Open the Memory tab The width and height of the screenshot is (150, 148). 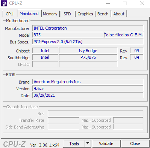click(50, 14)
